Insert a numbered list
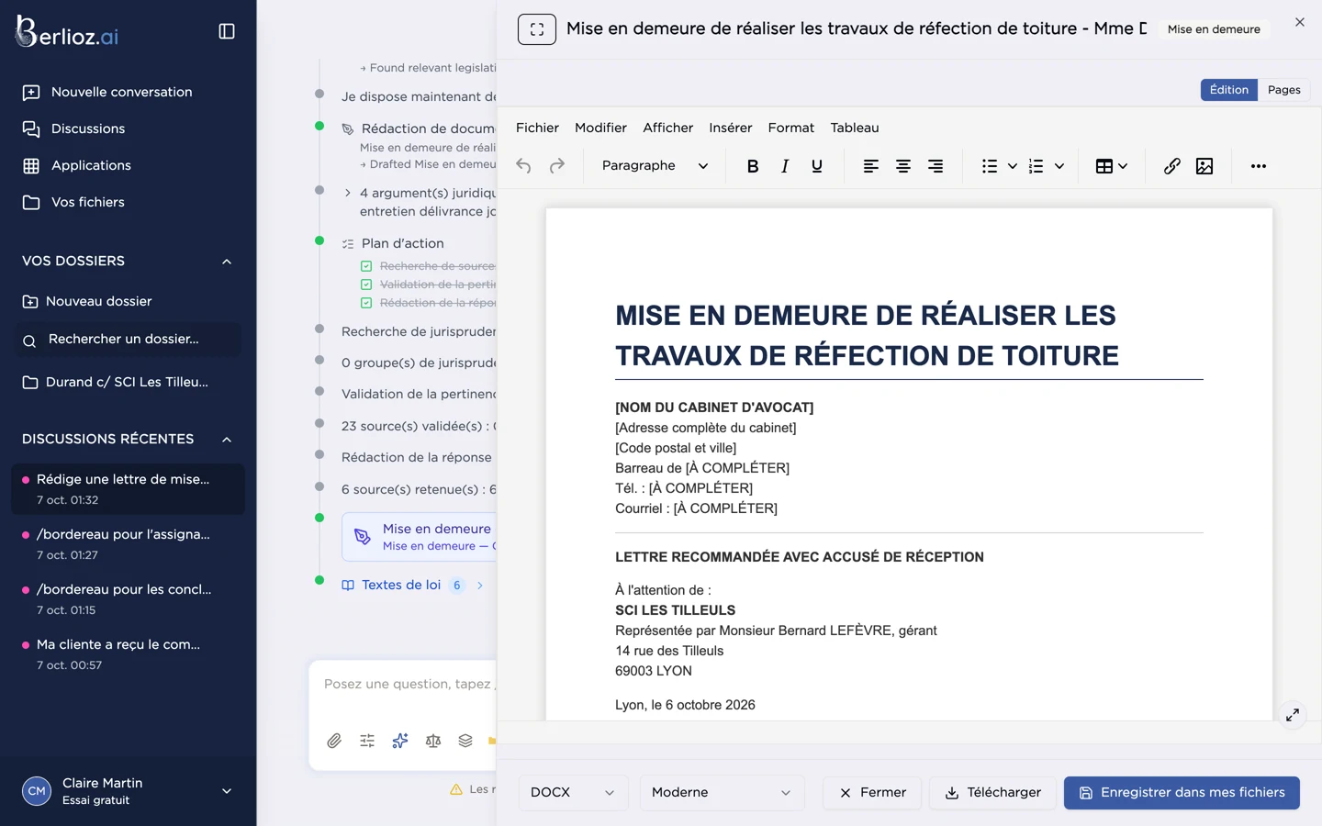The image size is (1322, 826). coord(1036,166)
